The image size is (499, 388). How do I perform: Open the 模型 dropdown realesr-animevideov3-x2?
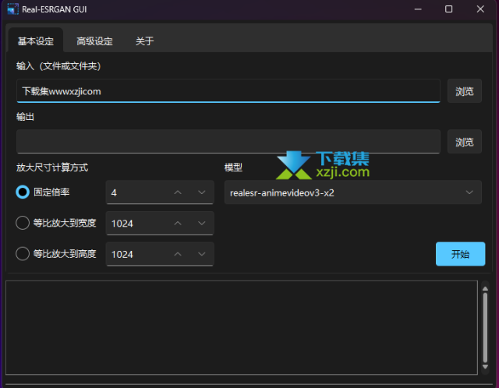click(353, 192)
